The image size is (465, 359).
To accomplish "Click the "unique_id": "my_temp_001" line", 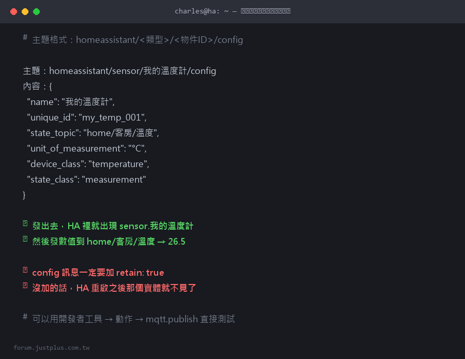I will point(87,117).
